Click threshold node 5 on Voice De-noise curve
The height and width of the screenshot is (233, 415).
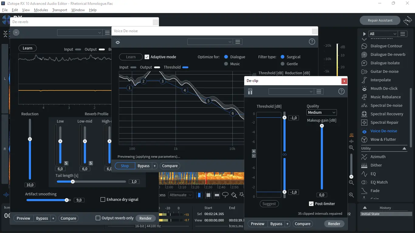click(208, 101)
